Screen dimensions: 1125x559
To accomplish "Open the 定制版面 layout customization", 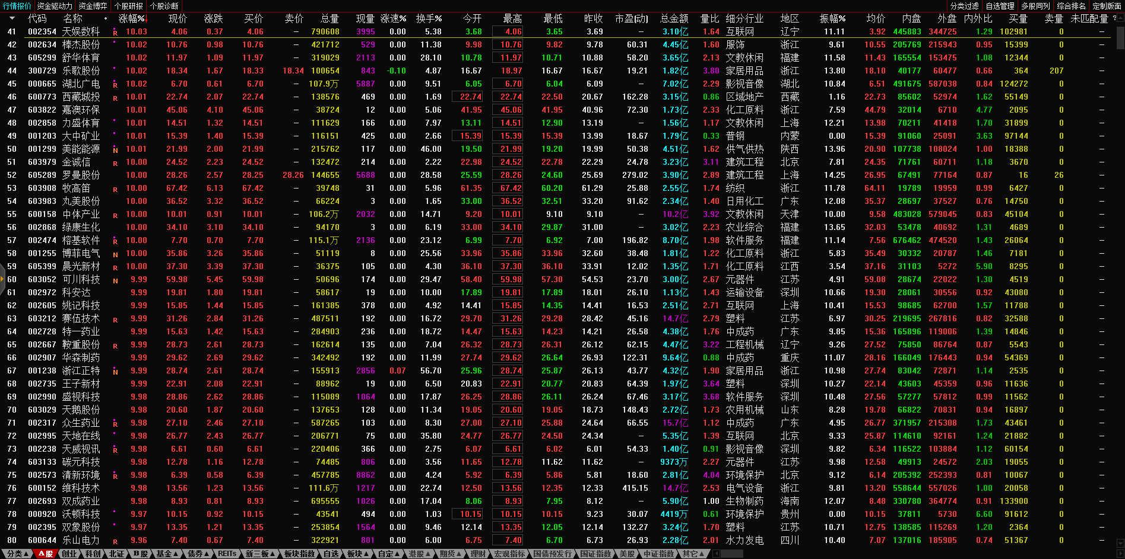I will 1107,6.
